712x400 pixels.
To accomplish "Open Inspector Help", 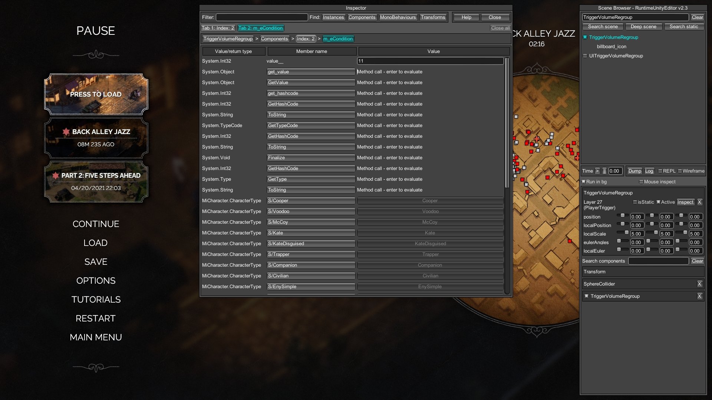I will (466, 17).
